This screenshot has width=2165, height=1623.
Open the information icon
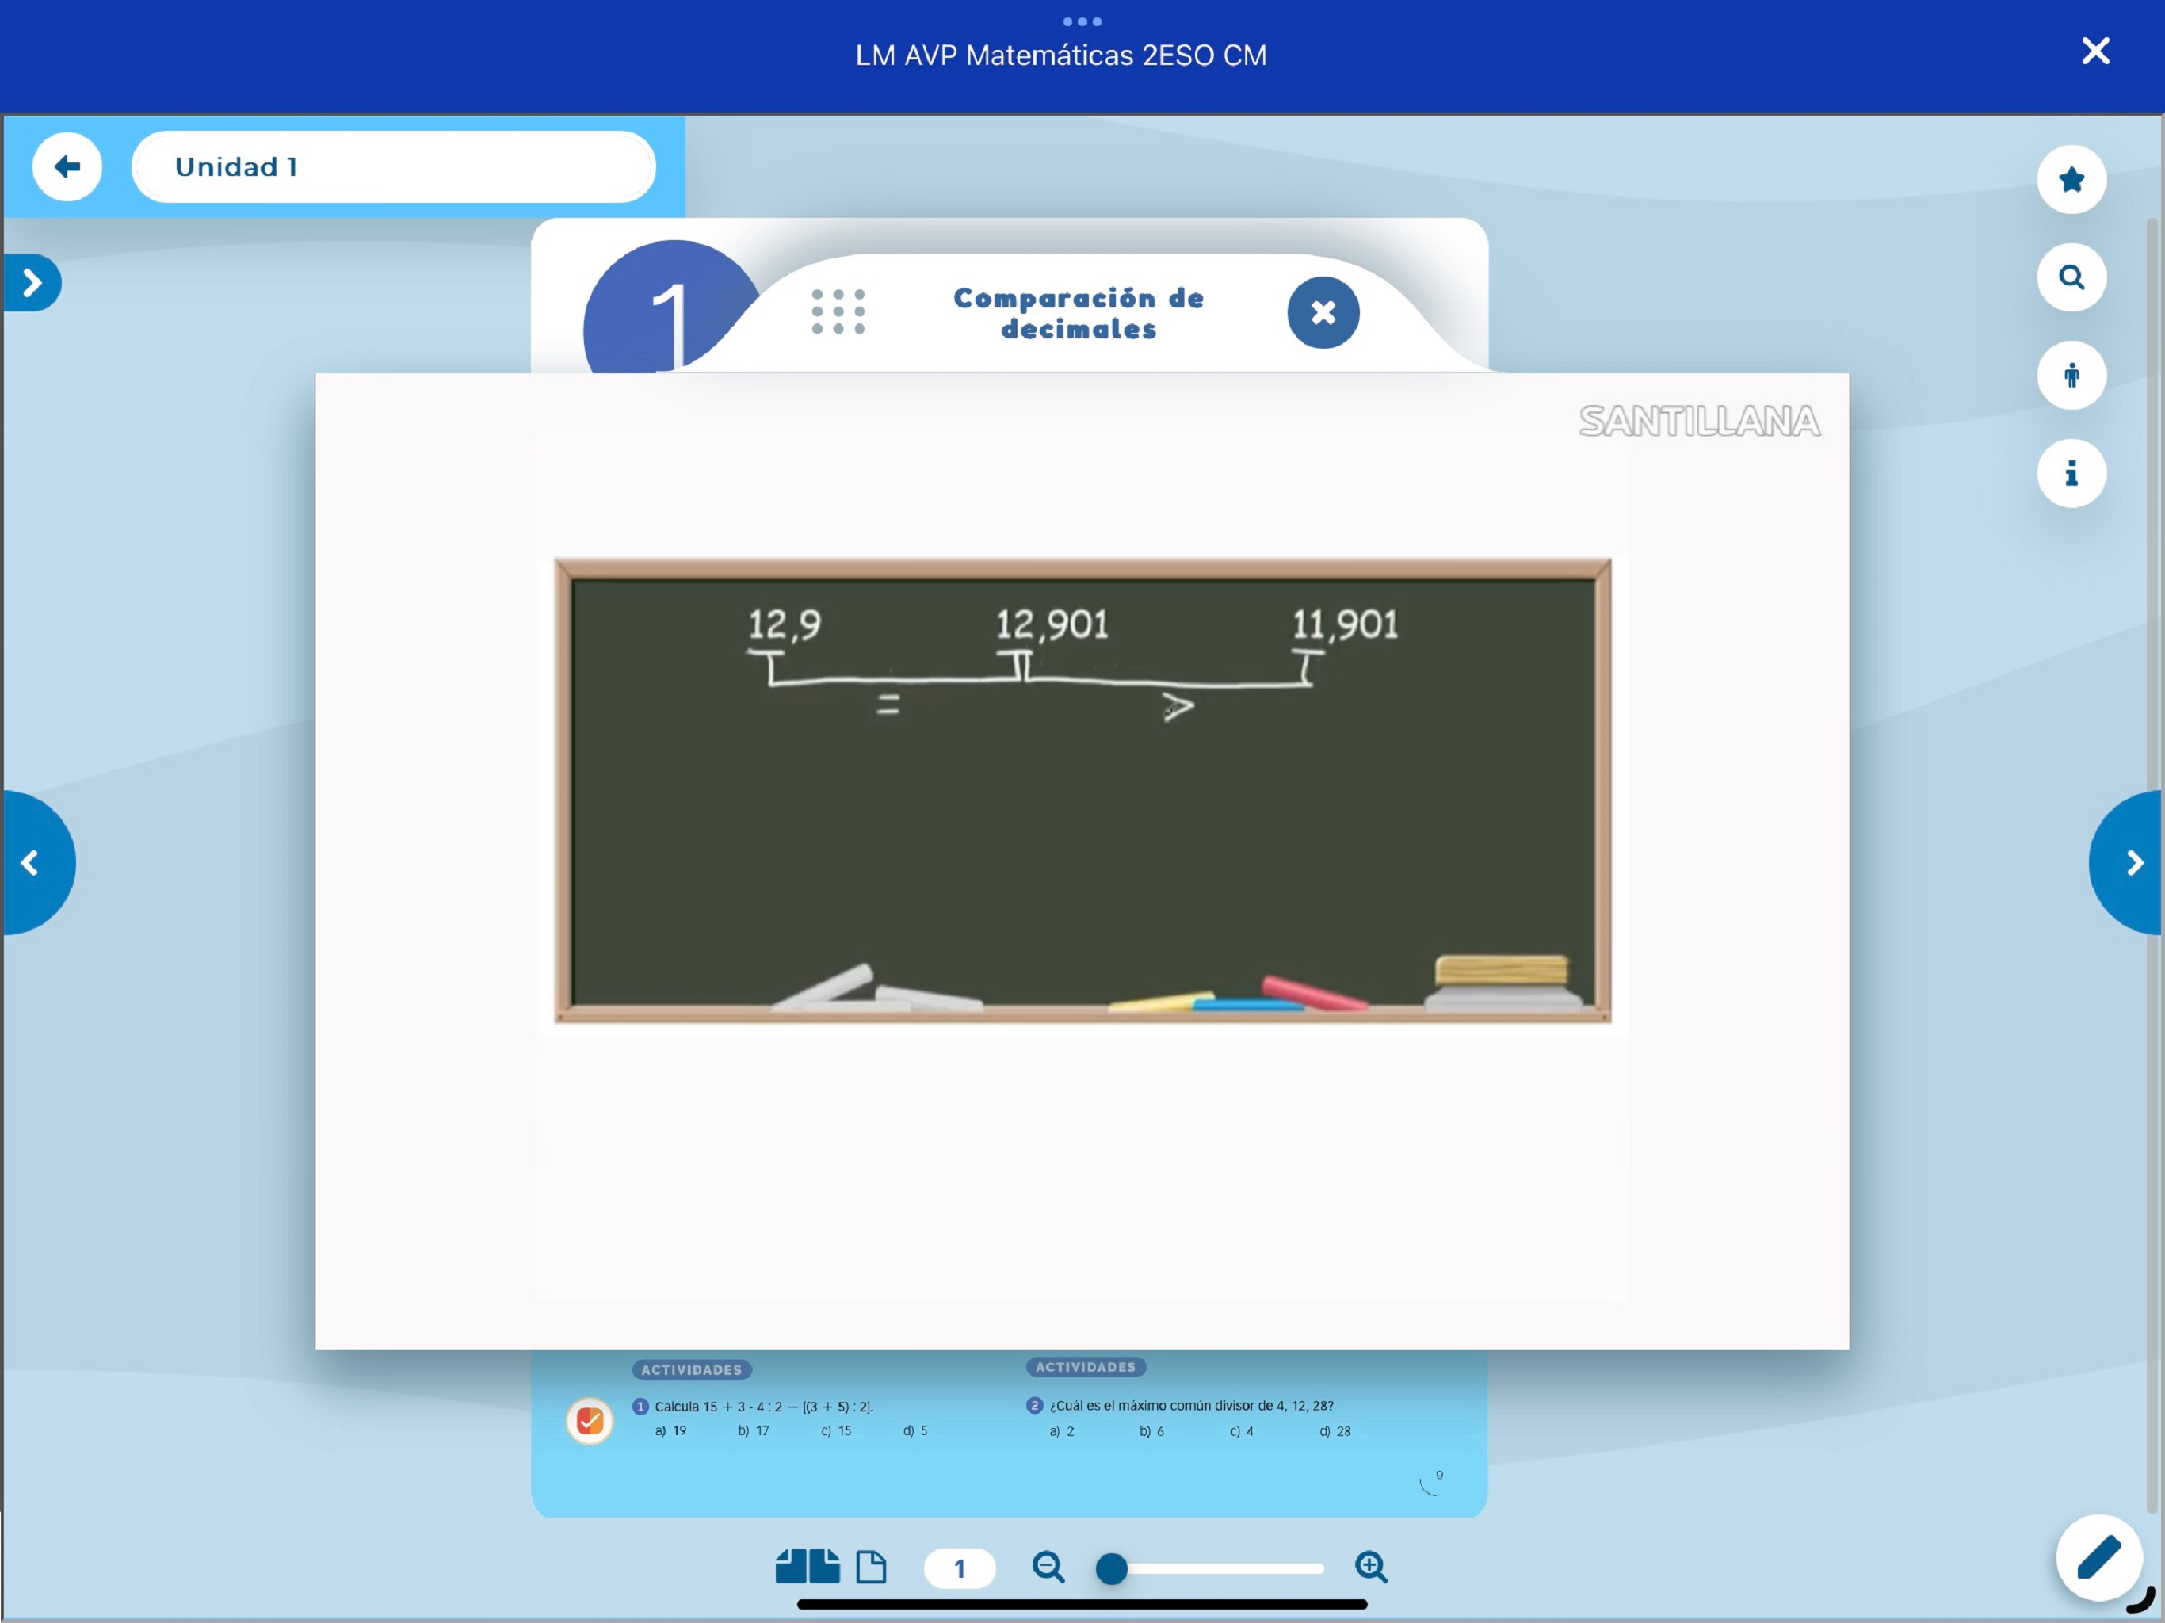click(x=2072, y=474)
